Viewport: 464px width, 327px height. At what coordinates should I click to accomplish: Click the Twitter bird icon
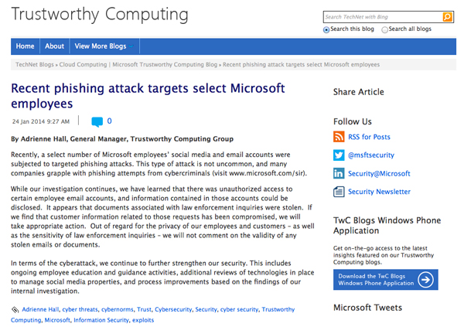pyautogui.click(x=339, y=155)
